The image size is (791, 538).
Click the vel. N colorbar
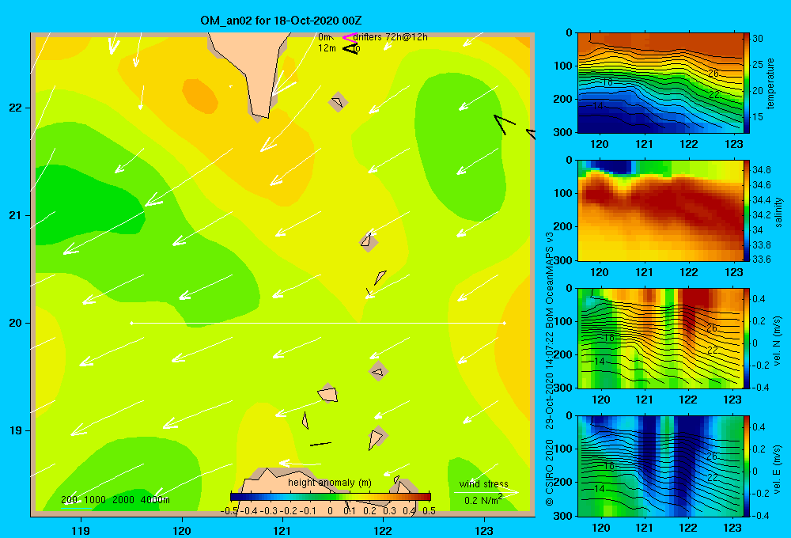[x=747, y=339]
